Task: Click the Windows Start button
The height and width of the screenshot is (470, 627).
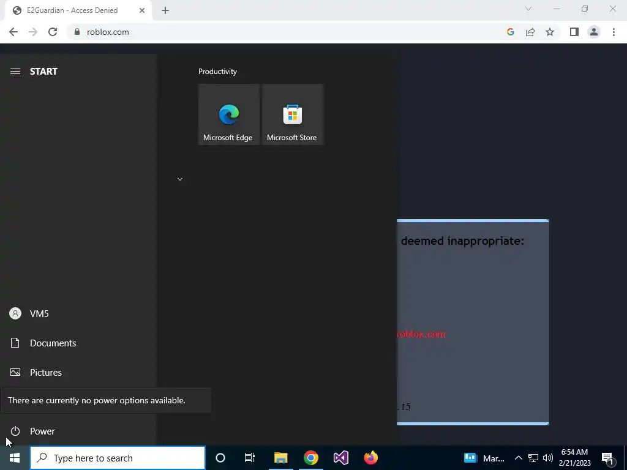Action: [15, 458]
